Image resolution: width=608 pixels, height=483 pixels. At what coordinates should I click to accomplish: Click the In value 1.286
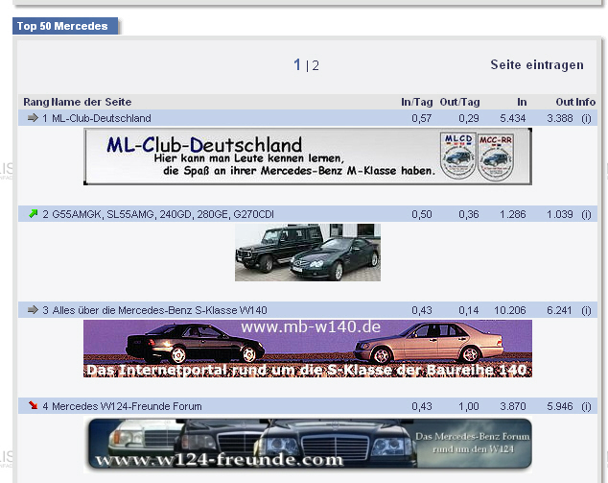[x=513, y=214]
